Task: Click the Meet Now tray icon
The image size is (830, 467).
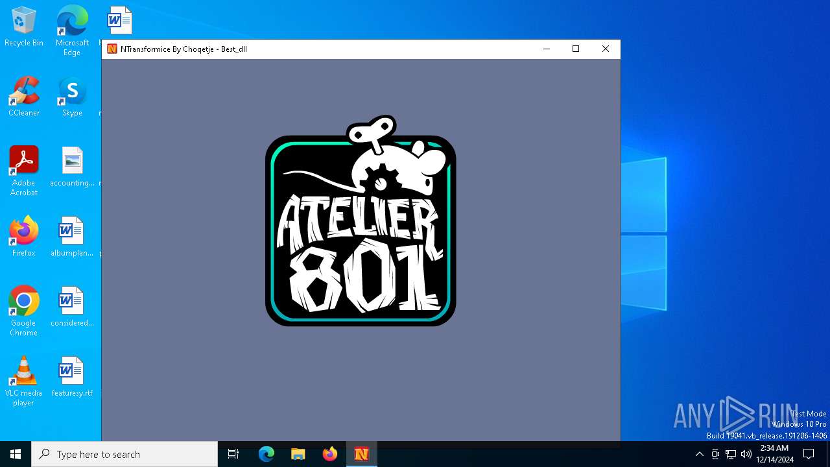Action: click(715, 454)
